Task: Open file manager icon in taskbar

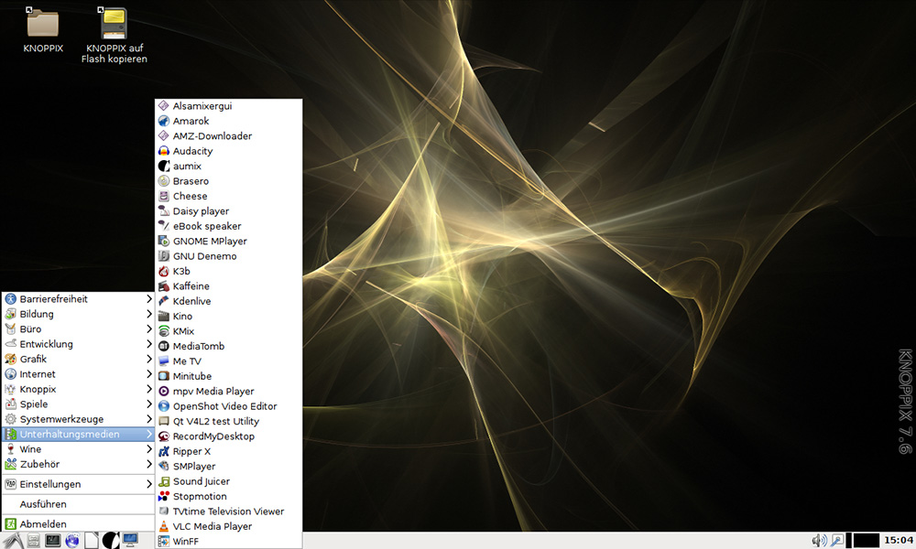Action: (33, 541)
